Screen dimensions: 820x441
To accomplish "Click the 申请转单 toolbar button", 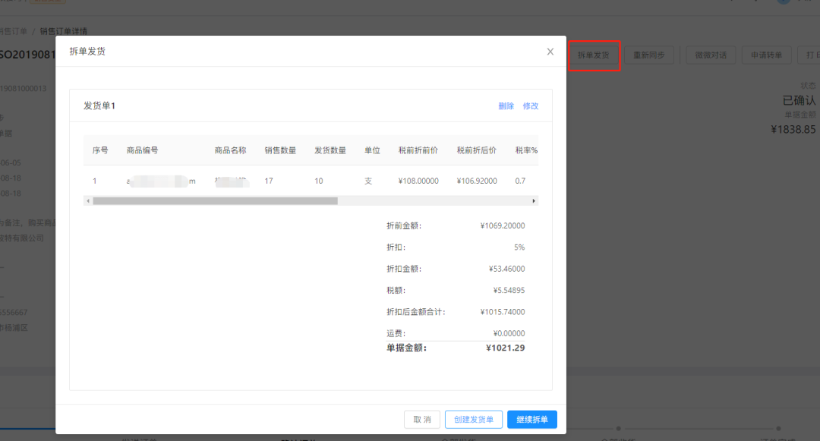I will [766, 55].
